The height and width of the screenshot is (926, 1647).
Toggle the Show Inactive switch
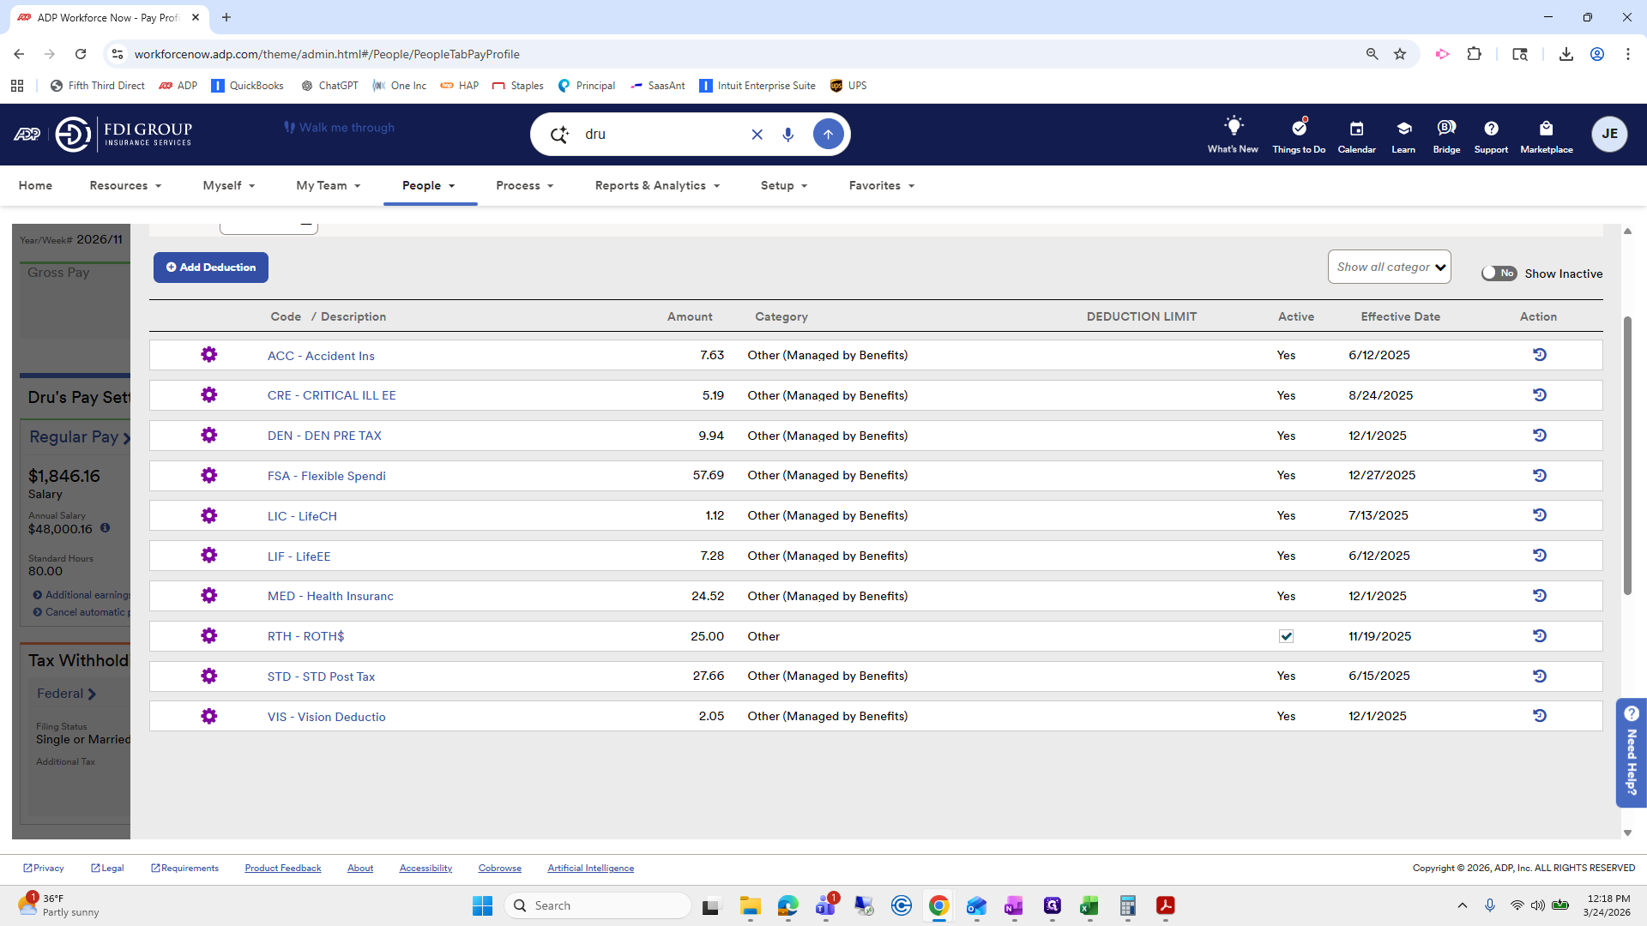tap(1499, 274)
